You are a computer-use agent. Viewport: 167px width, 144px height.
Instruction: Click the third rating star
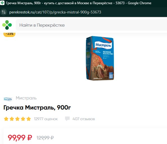coord(17,119)
